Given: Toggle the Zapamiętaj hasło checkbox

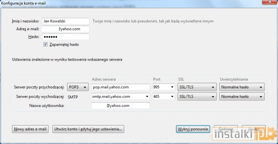Looking at the screenshot, I should point(46,44).
